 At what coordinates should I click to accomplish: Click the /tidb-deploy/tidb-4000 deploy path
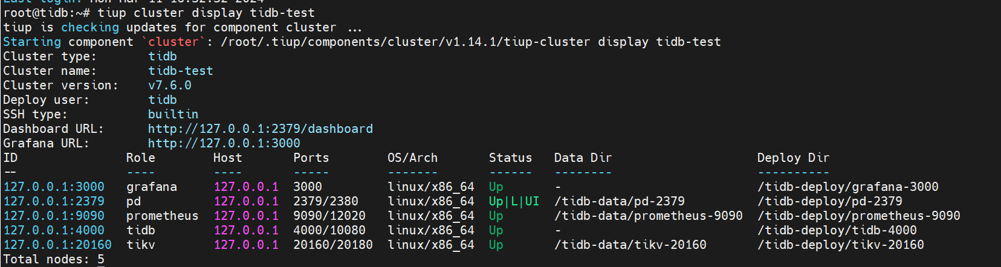837,230
